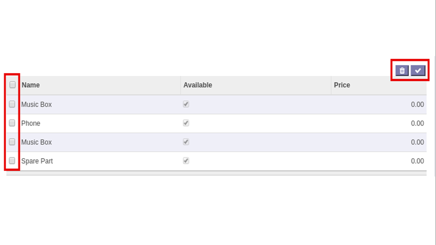Image resolution: width=436 pixels, height=245 pixels.
Task: Toggle Available checkbox in Music Box row above Phone
Action: (186, 104)
